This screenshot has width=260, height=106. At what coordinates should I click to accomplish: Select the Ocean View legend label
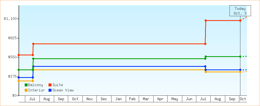pyautogui.click(x=63, y=90)
